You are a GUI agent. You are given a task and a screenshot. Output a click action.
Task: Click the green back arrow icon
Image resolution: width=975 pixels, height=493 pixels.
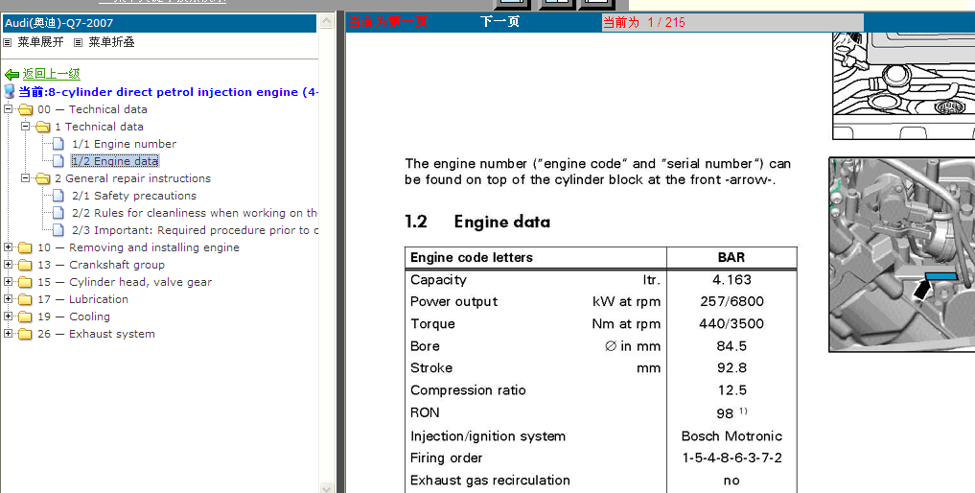tap(12, 74)
